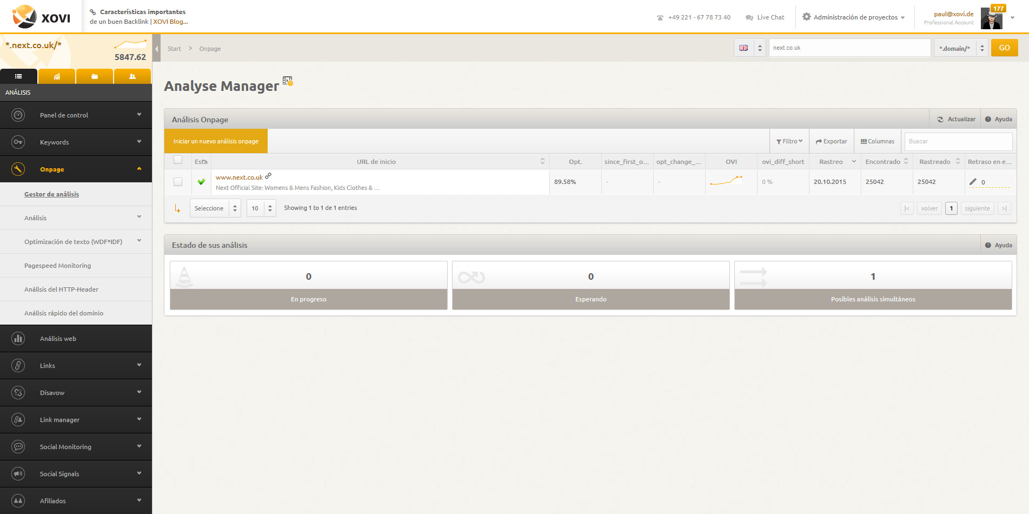Viewport: 1029px width, 514px height.
Task: Click the Keywords key icon
Action: [x=18, y=142]
